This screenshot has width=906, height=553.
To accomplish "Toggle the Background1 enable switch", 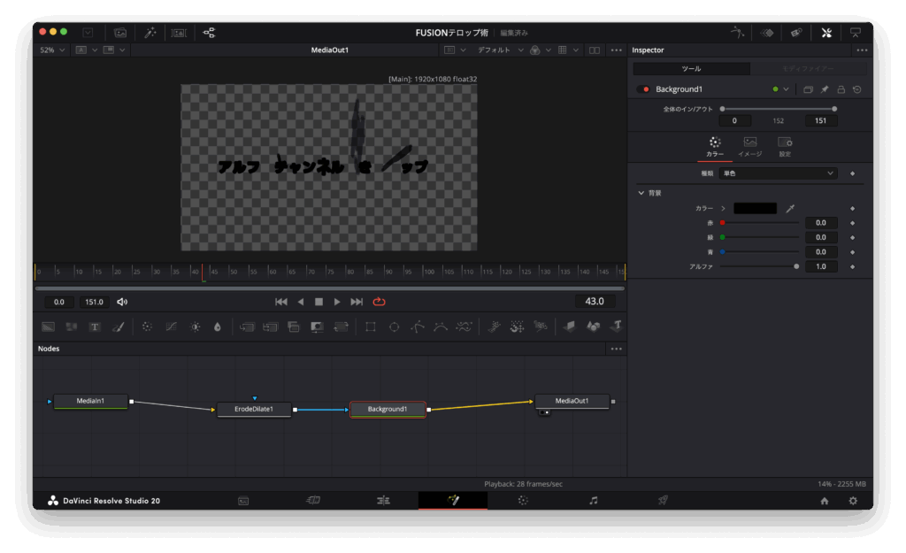I will click(x=643, y=89).
